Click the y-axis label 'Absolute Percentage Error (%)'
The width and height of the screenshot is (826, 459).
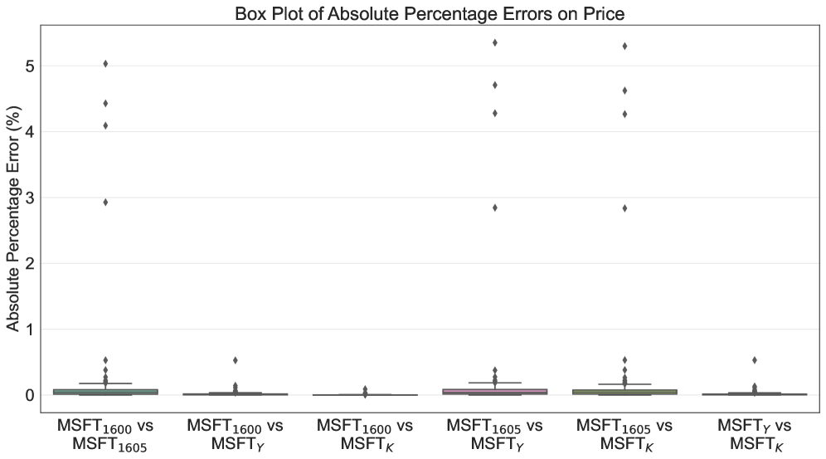pos(13,219)
